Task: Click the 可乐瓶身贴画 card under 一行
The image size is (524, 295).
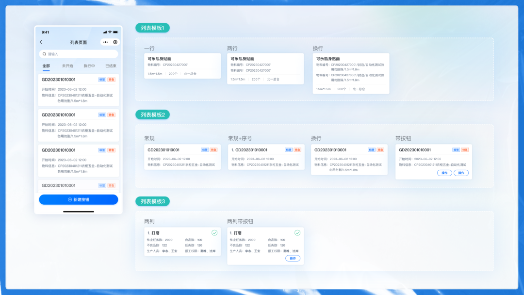Action: 182,66
